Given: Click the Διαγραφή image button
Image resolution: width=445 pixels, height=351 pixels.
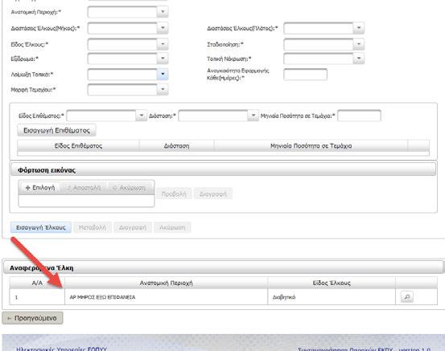Looking at the screenshot, I should coord(213,194).
